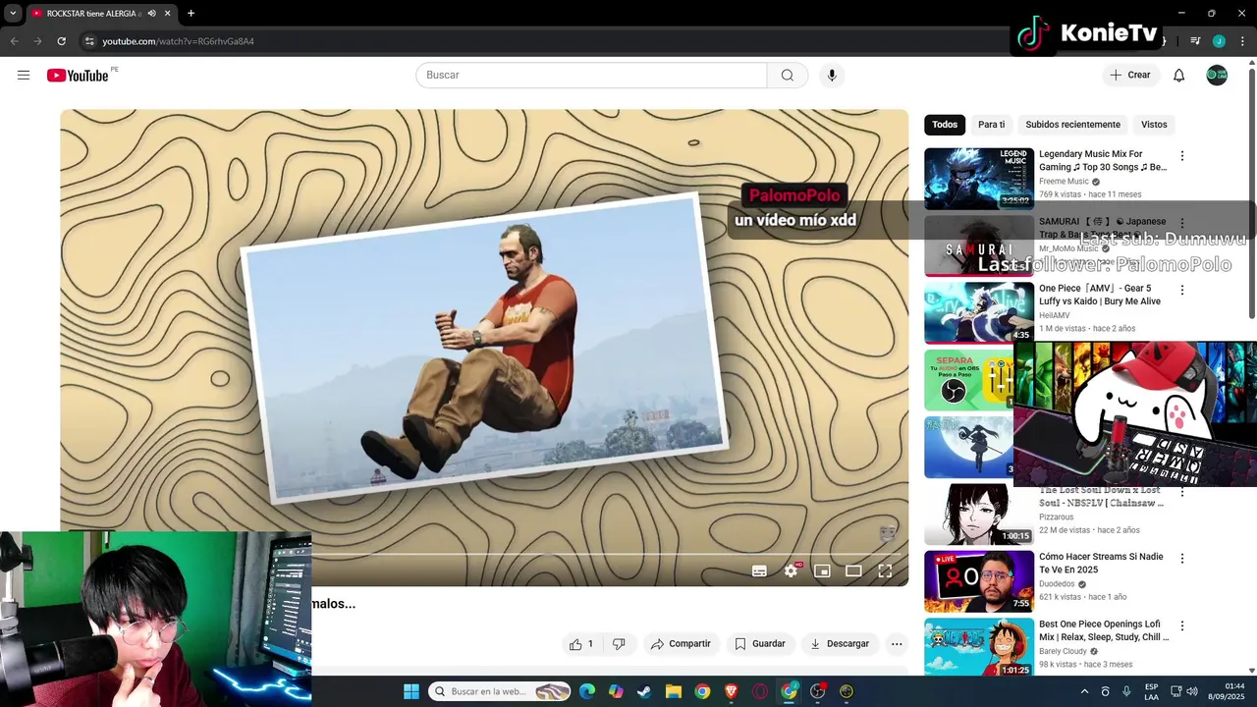Screen dimensions: 1257x707
Task: Select the Para ti filter chip
Action: coord(991,125)
